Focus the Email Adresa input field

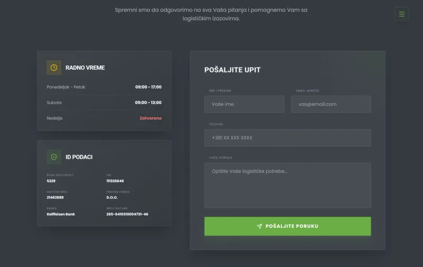click(x=331, y=104)
